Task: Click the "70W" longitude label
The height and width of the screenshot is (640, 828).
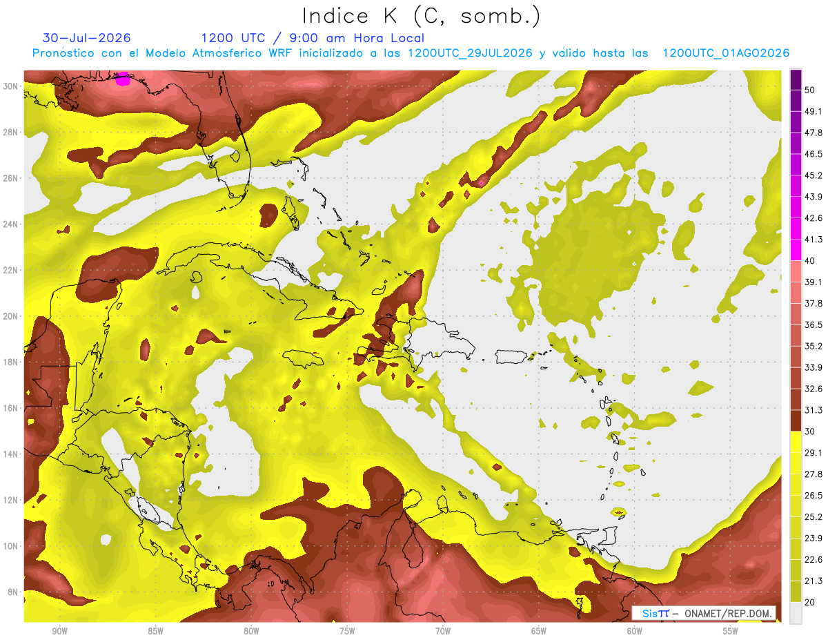Action: tap(443, 631)
